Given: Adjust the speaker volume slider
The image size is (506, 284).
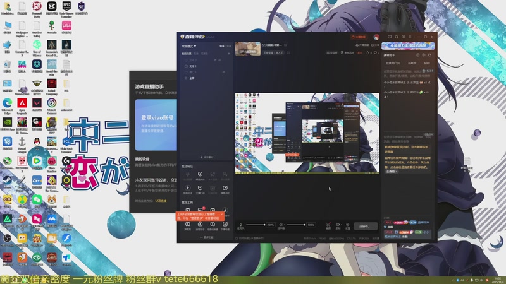Looking at the screenshot, I should (x=295, y=225).
